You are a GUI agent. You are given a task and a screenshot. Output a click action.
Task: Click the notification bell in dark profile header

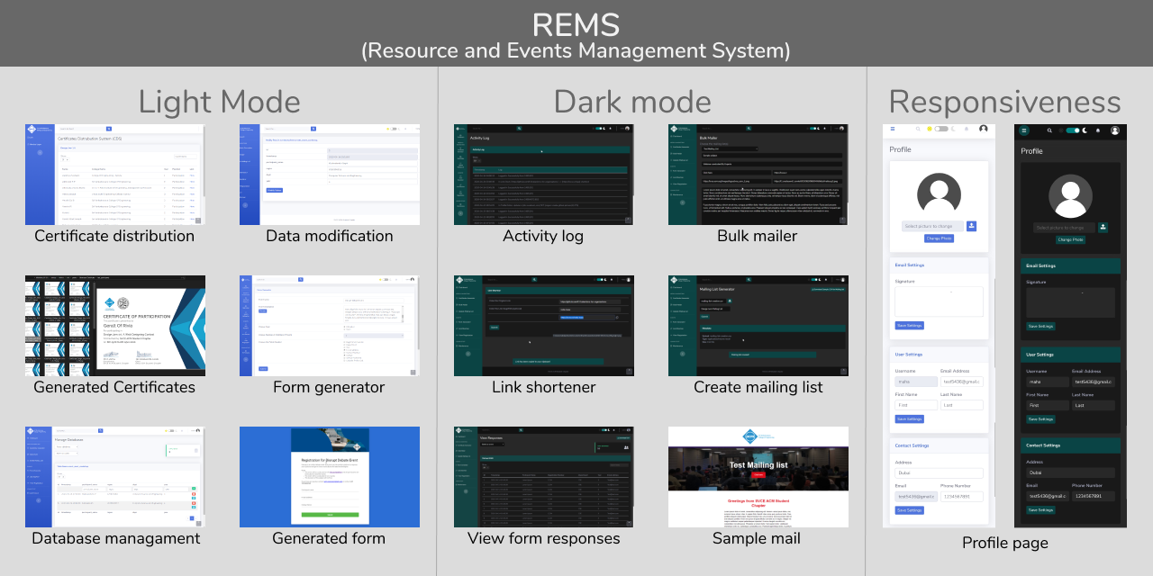tap(1098, 130)
